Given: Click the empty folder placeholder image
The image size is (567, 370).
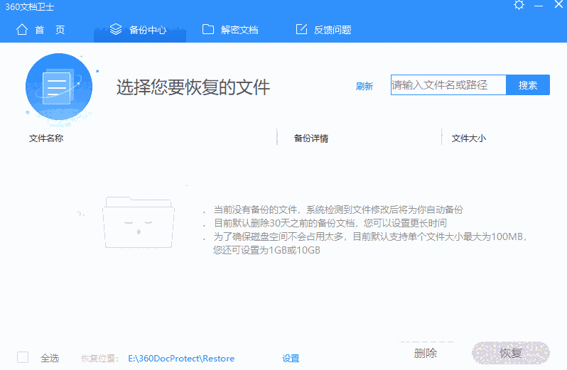Looking at the screenshot, I should coord(139,222).
